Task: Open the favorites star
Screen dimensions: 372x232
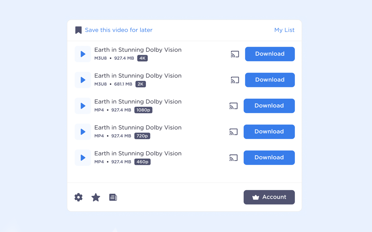Action: (x=96, y=197)
